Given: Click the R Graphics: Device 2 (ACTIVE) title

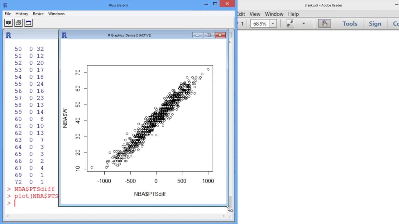Looking at the screenshot, I should pyautogui.click(x=130, y=35).
